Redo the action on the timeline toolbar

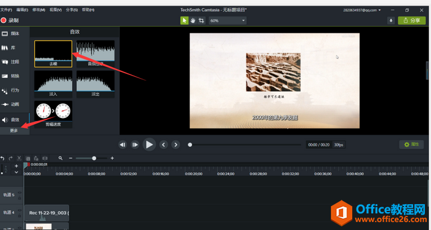point(10,159)
